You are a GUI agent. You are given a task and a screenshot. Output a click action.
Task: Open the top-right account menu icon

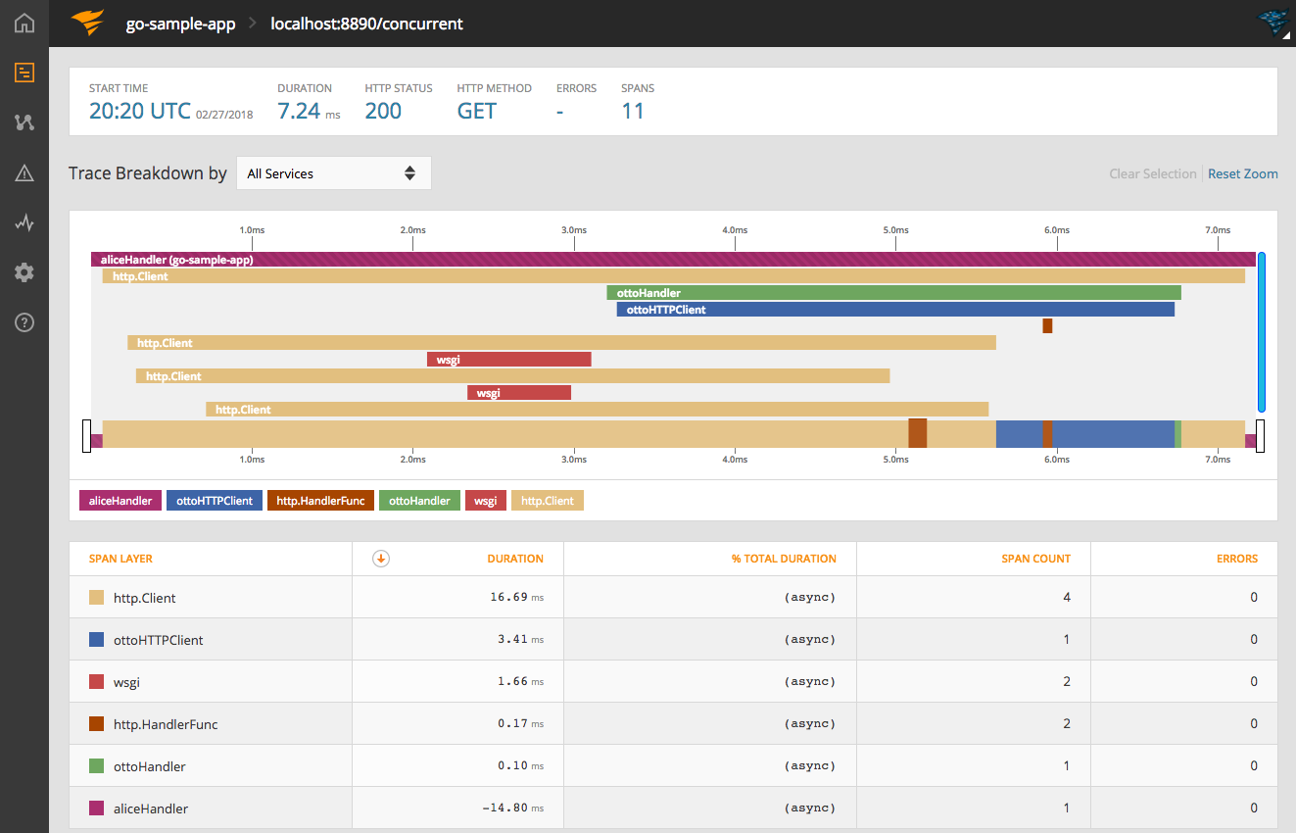pyautogui.click(x=1272, y=24)
